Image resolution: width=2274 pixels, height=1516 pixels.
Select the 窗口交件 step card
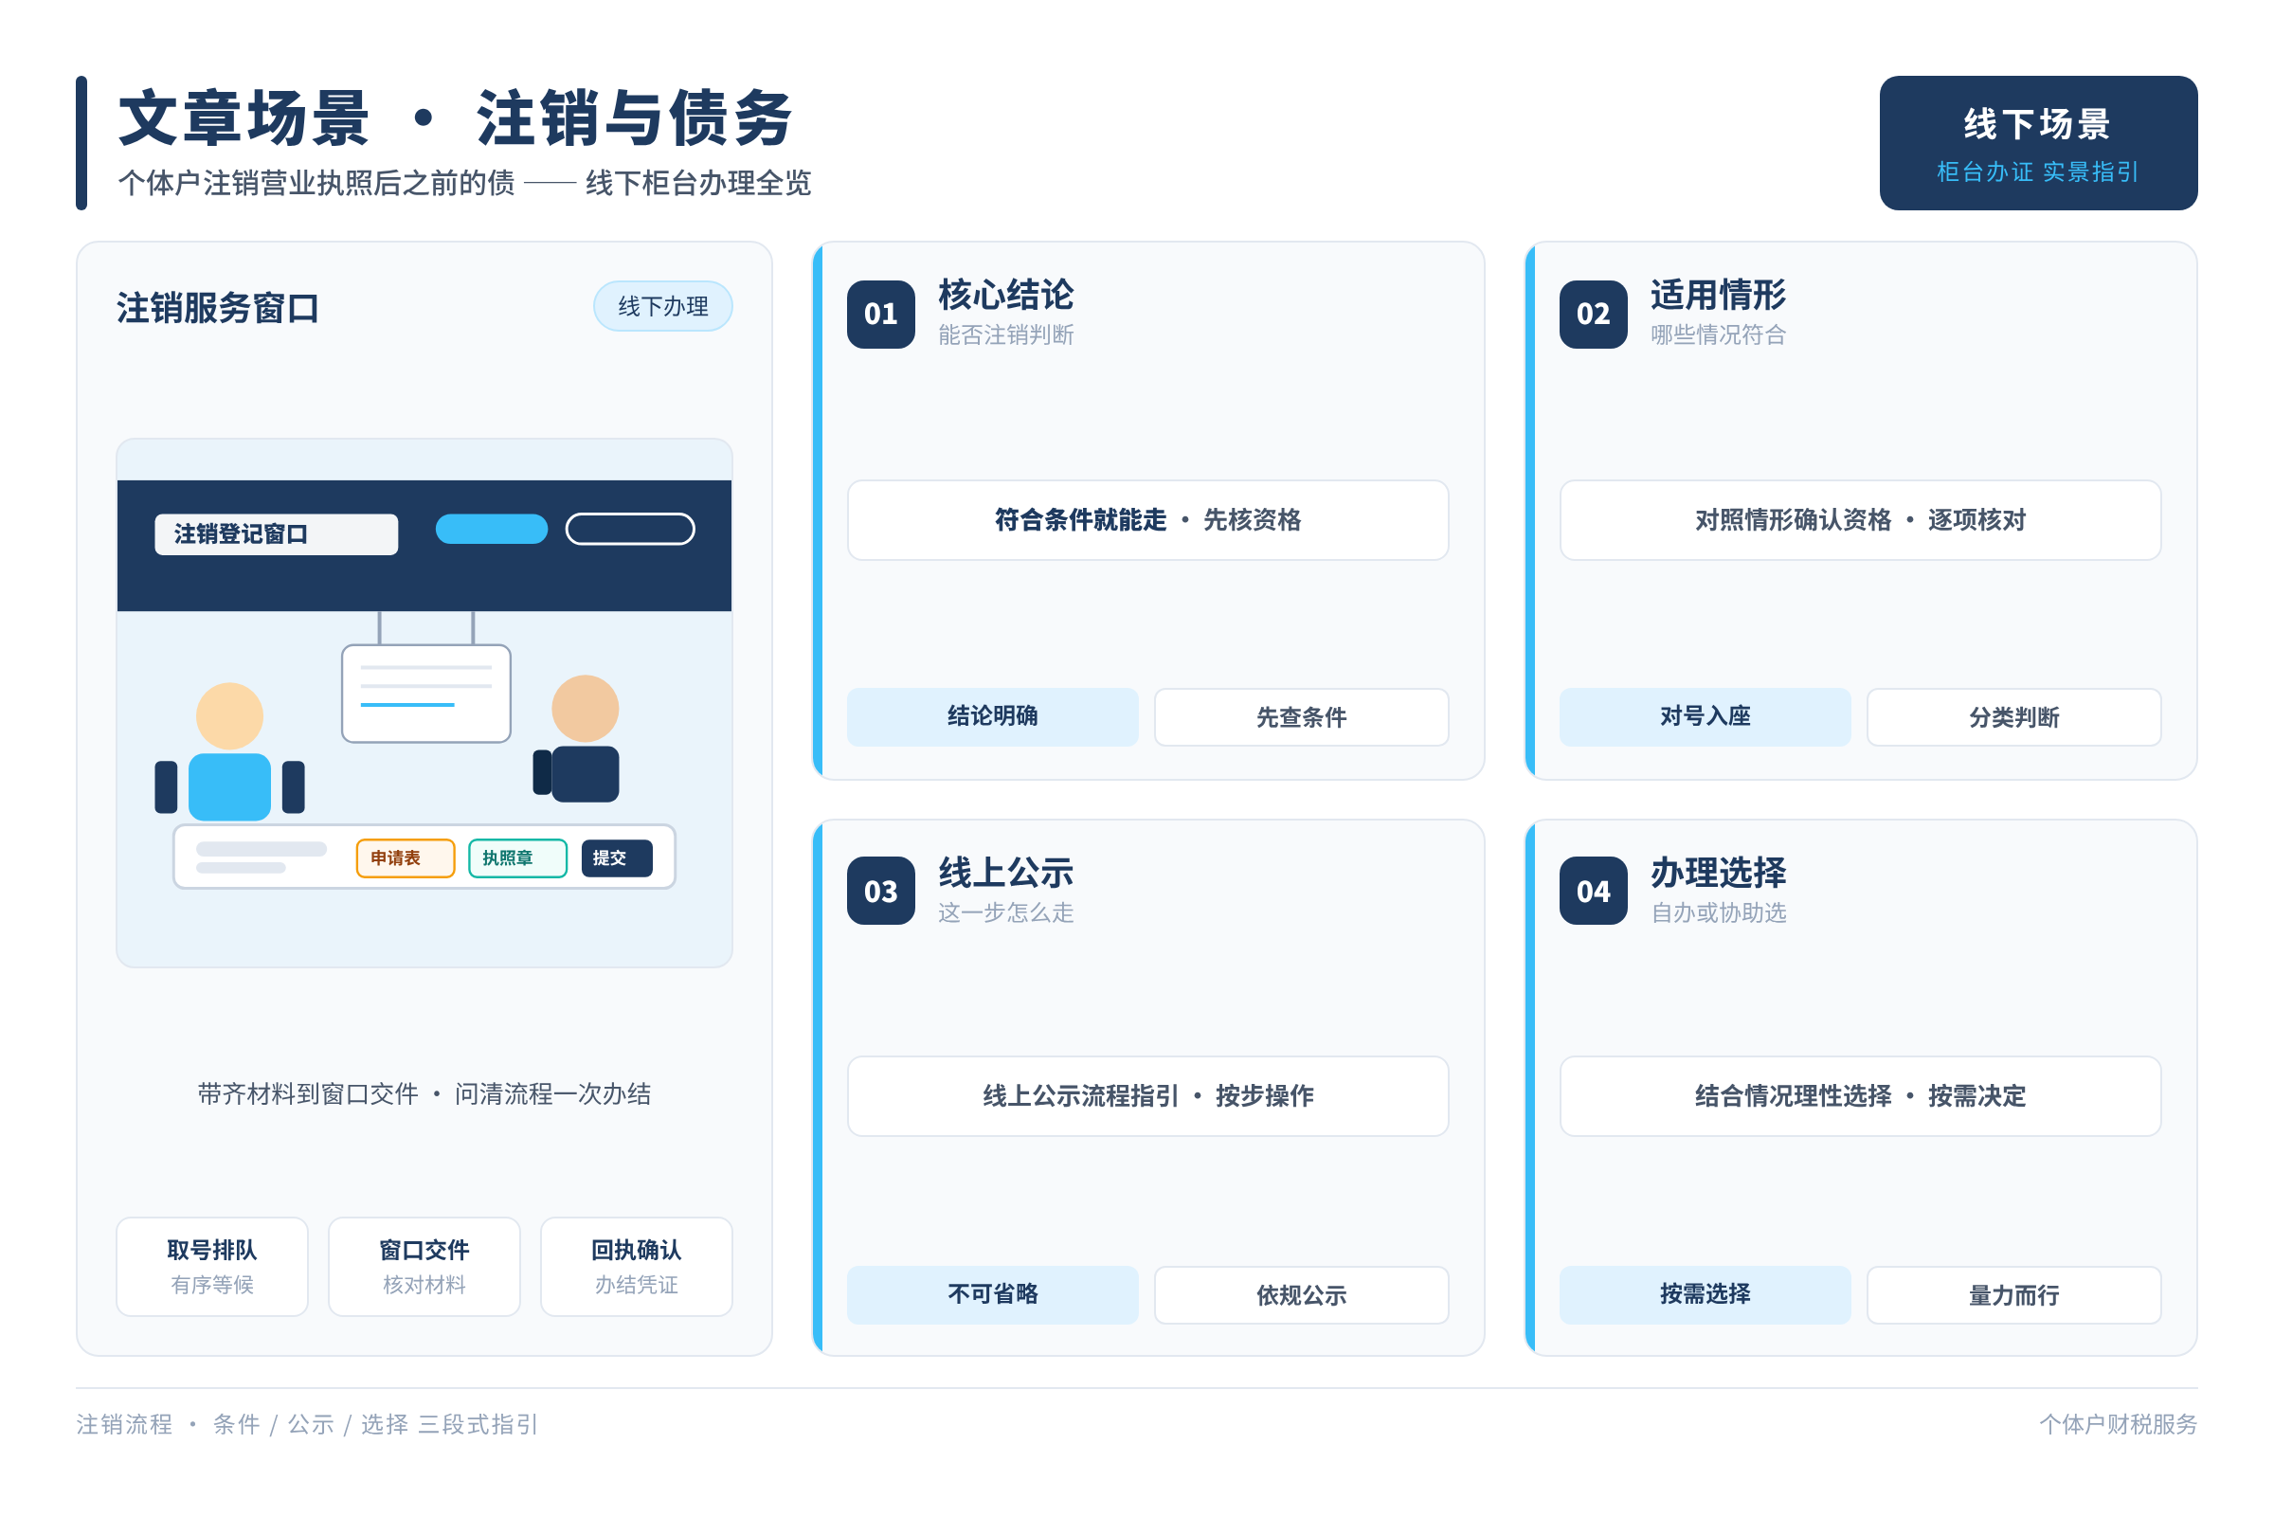(424, 1267)
